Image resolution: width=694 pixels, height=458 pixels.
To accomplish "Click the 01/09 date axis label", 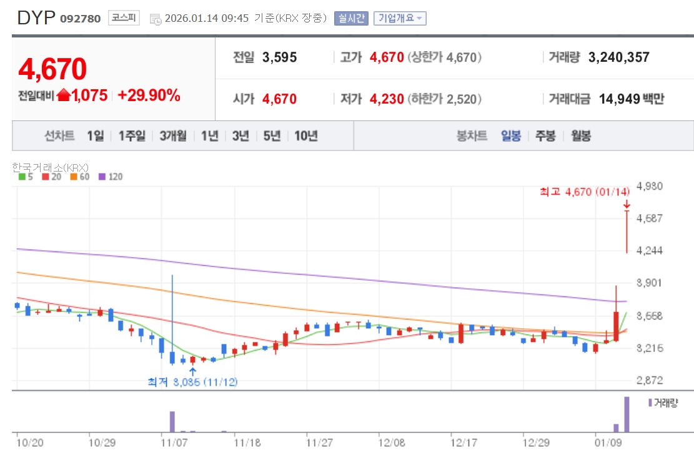I will tap(608, 442).
